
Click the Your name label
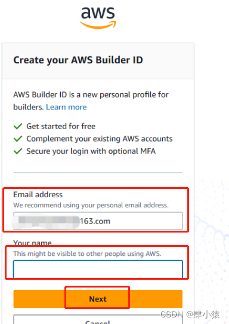(x=32, y=243)
